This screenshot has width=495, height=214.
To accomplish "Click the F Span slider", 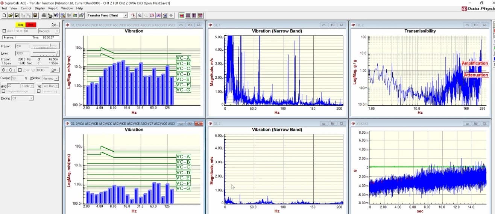I will [x=45, y=46].
